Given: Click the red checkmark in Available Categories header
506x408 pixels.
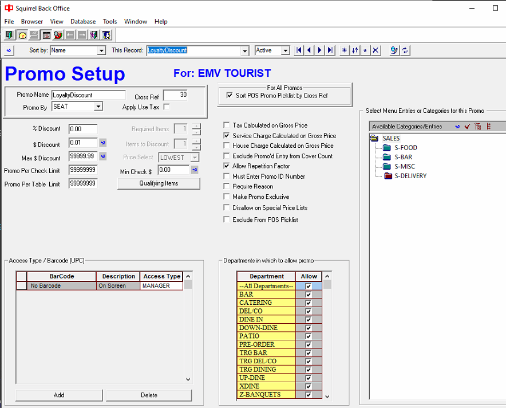Looking at the screenshot, I should coord(467,126).
